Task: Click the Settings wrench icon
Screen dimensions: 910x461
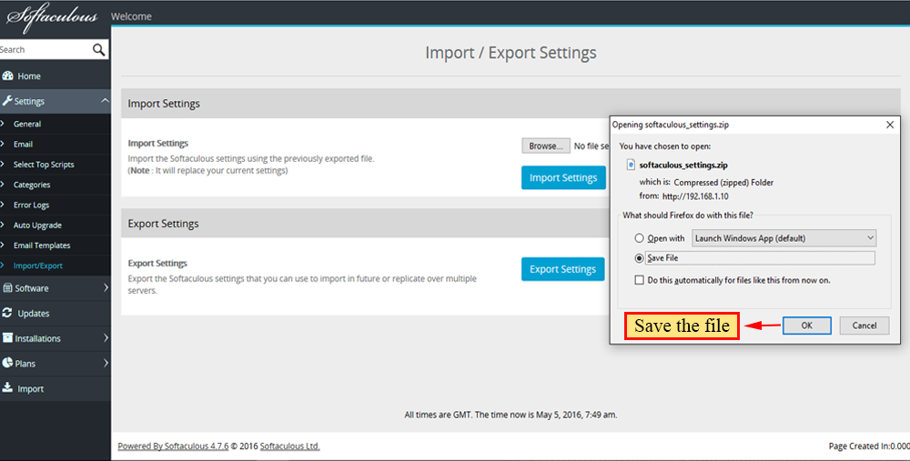Action: 7,101
